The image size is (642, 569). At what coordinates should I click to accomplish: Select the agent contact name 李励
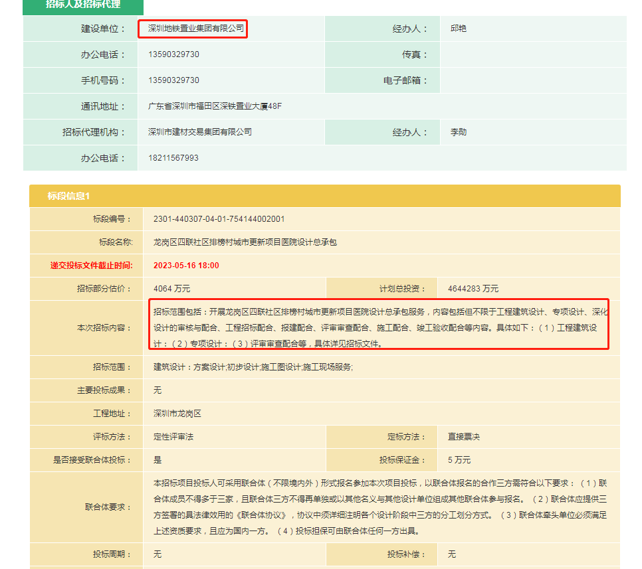(x=459, y=132)
